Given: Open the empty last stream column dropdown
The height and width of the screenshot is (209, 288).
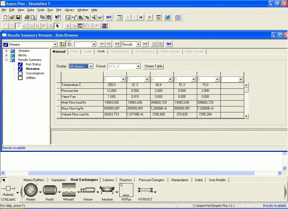Looking at the screenshot, I should pyautogui.click(x=240, y=79).
